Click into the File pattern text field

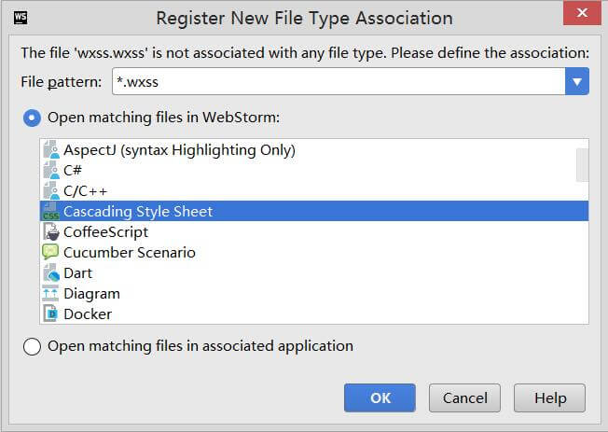(336, 82)
